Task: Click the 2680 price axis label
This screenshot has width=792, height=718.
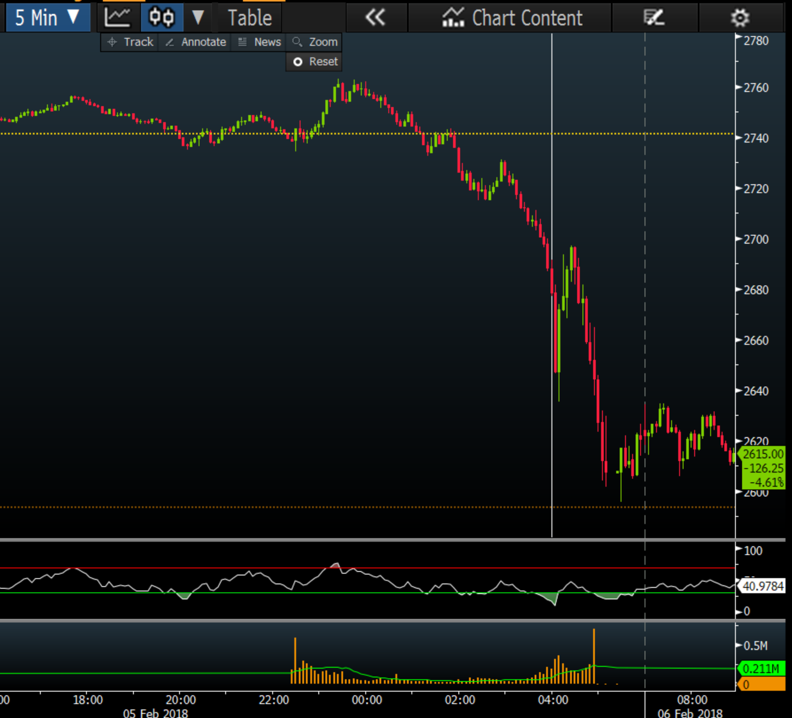Action: coord(756,290)
